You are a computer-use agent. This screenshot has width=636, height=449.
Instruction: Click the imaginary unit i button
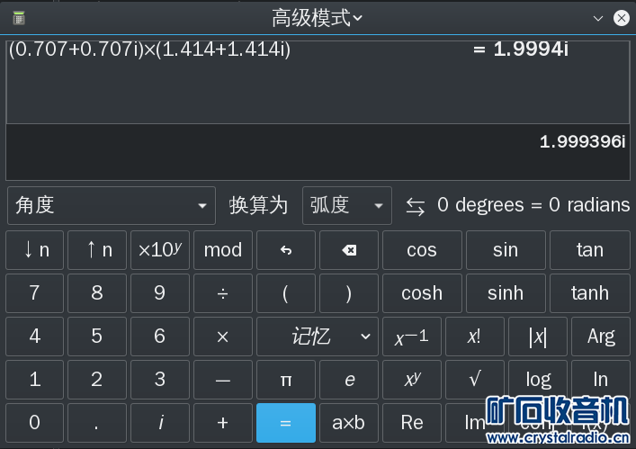(x=160, y=423)
